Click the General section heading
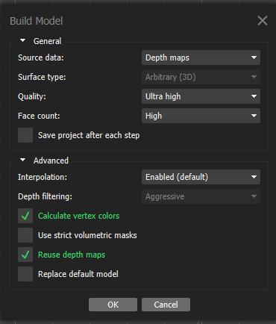The image size is (276, 324). (x=47, y=41)
